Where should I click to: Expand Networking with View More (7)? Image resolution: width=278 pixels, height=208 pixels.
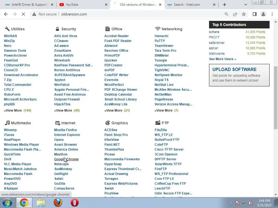[166, 110]
